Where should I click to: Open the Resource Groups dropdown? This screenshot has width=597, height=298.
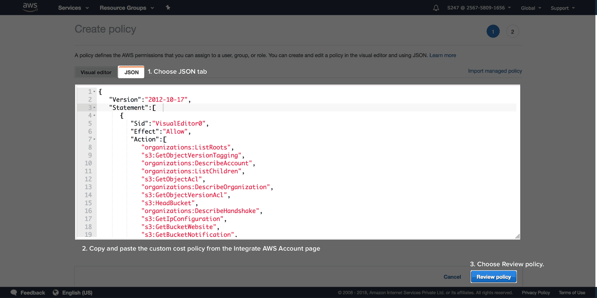pyautogui.click(x=127, y=8)
